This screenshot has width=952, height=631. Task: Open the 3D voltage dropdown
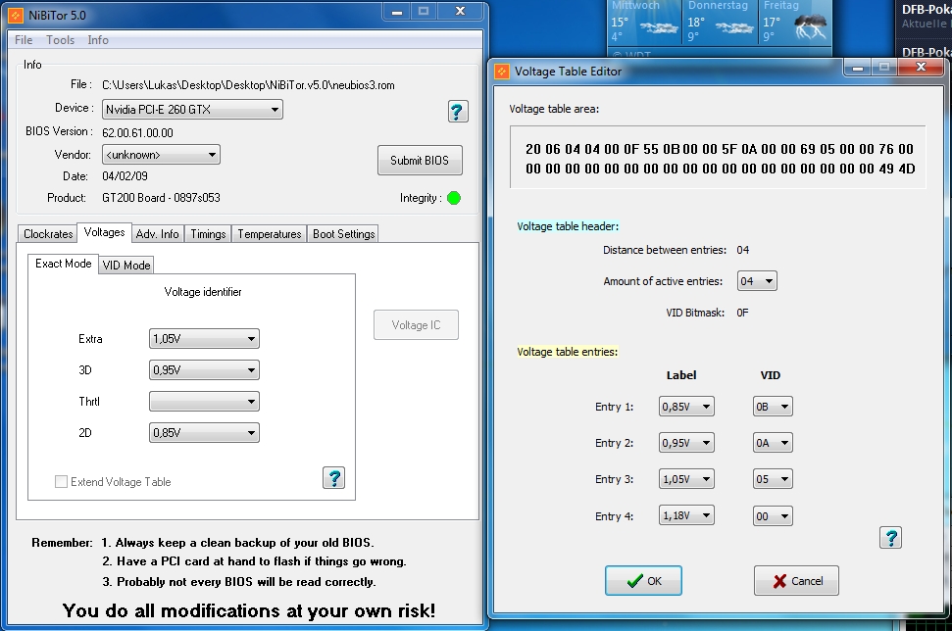tap(204, 370)
